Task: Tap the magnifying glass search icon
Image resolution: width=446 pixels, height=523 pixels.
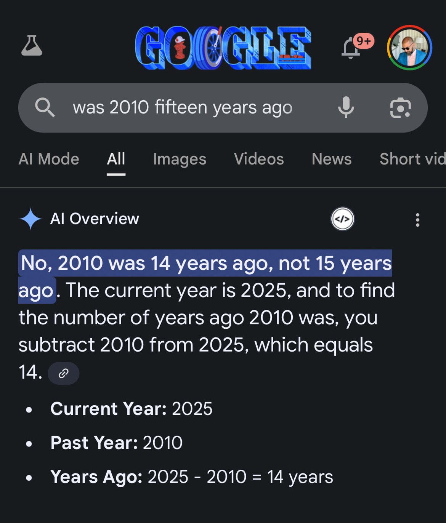Action: click(45, 107)
